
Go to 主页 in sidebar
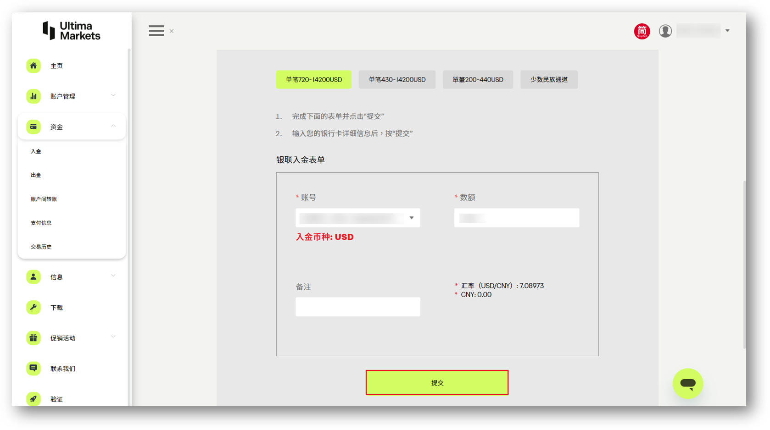[x=56, y=66]
